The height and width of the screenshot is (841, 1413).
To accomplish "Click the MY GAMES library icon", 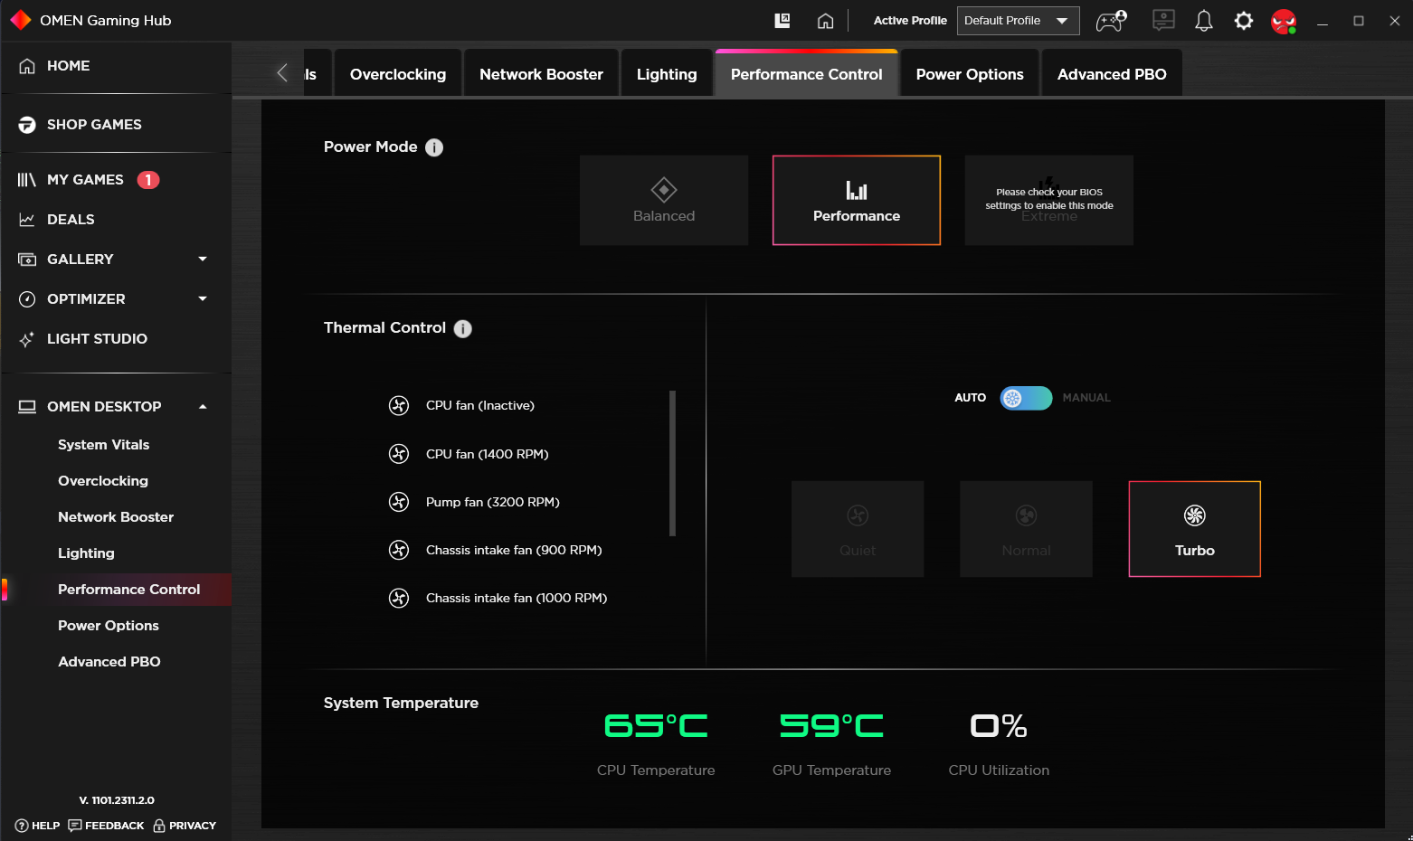I will point(27,180).
